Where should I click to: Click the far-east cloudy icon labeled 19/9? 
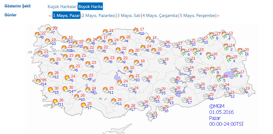[x=242, y=90]
